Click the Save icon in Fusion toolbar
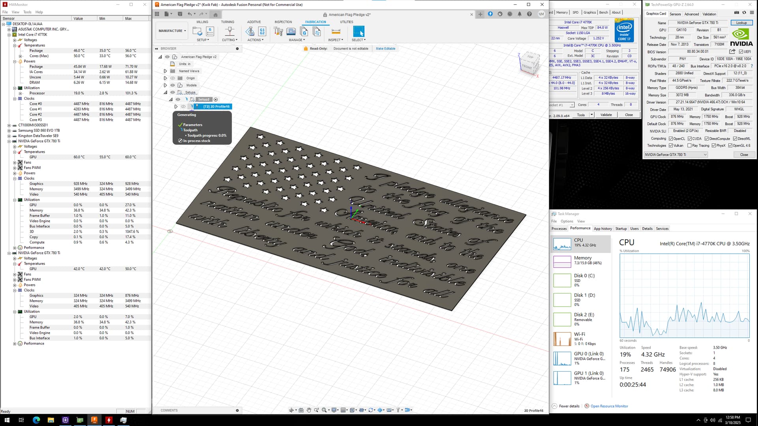Viewport: 758px width, 426px height. 180,14
